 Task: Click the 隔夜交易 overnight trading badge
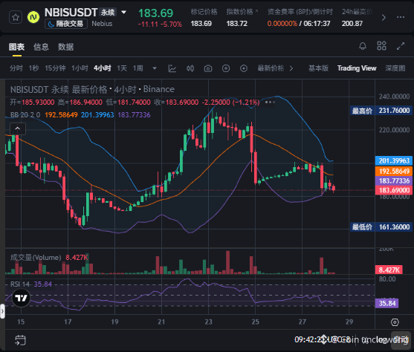pos(66,24)
